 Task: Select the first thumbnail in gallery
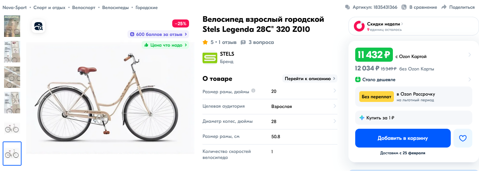tap(12, 26)
